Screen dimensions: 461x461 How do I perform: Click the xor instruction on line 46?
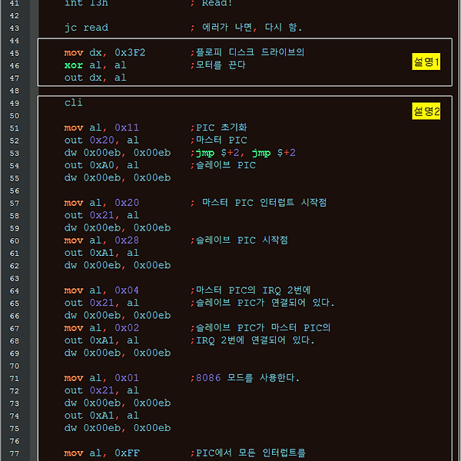coord(74,65)
